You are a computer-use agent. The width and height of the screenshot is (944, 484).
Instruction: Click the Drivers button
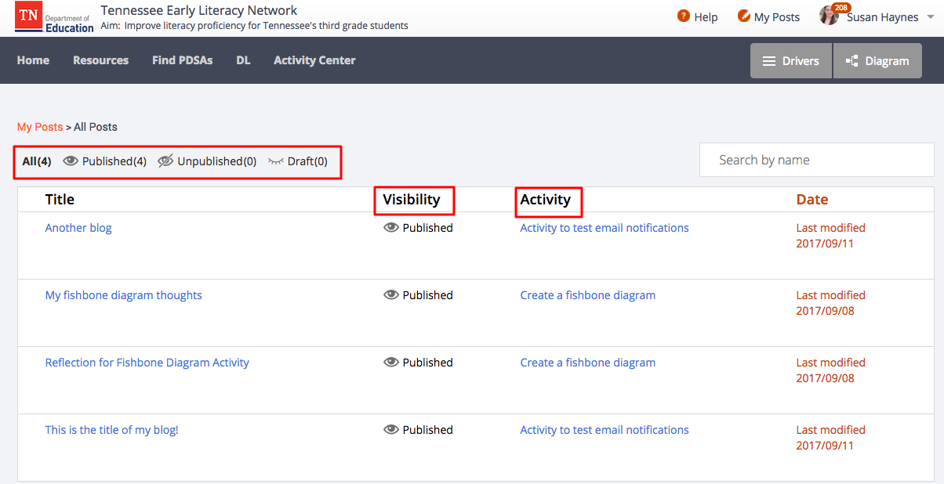point(791,61)
